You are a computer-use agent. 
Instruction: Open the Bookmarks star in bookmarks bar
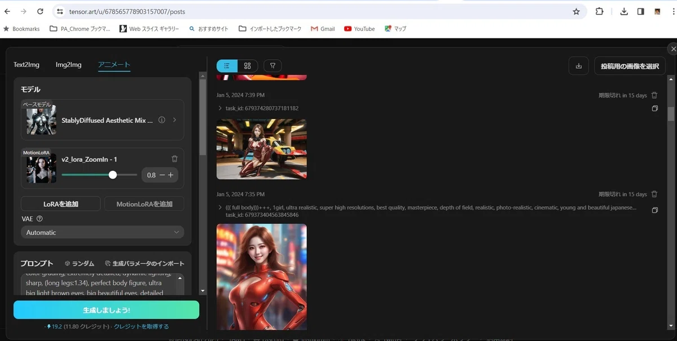point(21,29)
